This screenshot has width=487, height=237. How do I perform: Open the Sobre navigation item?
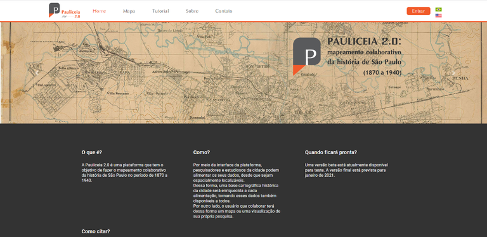pos(192,11)
